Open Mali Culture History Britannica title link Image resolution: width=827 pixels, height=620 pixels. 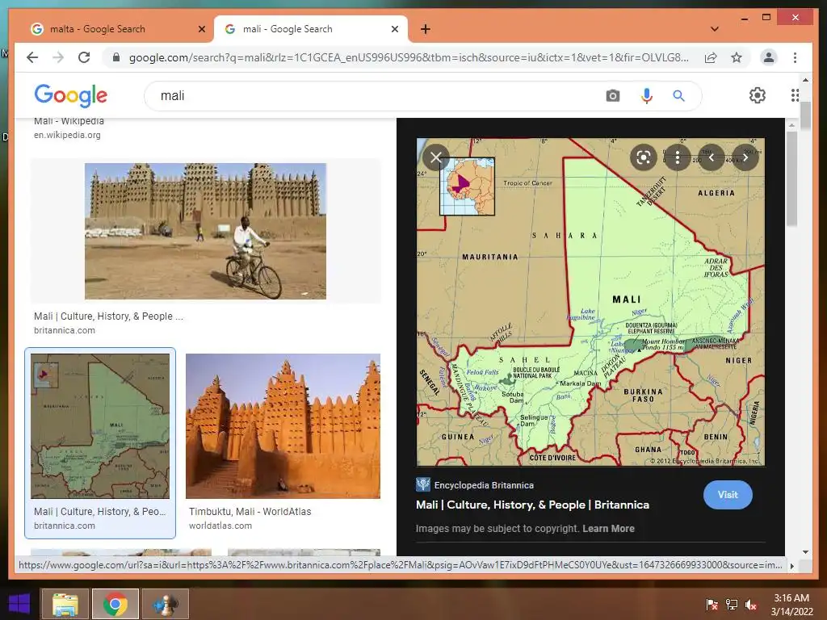(532, 505)
